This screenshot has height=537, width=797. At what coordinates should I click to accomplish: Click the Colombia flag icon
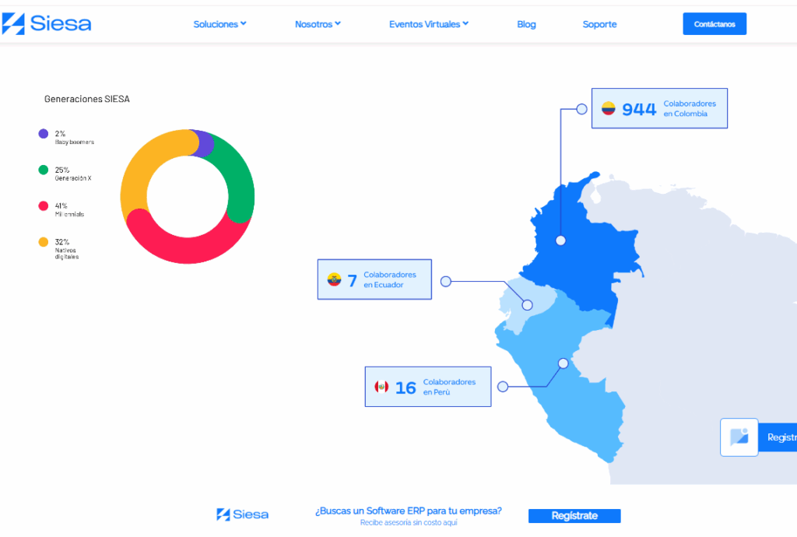[x=608, y=109]
